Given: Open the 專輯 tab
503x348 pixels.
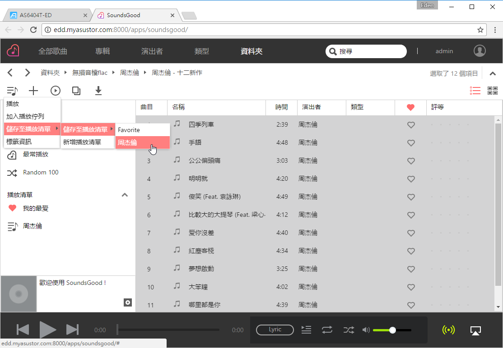Looking at the screenshot, I should coord(102,51).
